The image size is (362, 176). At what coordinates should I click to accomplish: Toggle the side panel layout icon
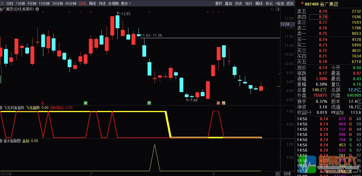(x=277, y=9)
